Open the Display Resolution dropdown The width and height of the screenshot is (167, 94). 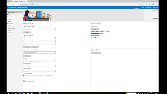(x=39, y=66)
